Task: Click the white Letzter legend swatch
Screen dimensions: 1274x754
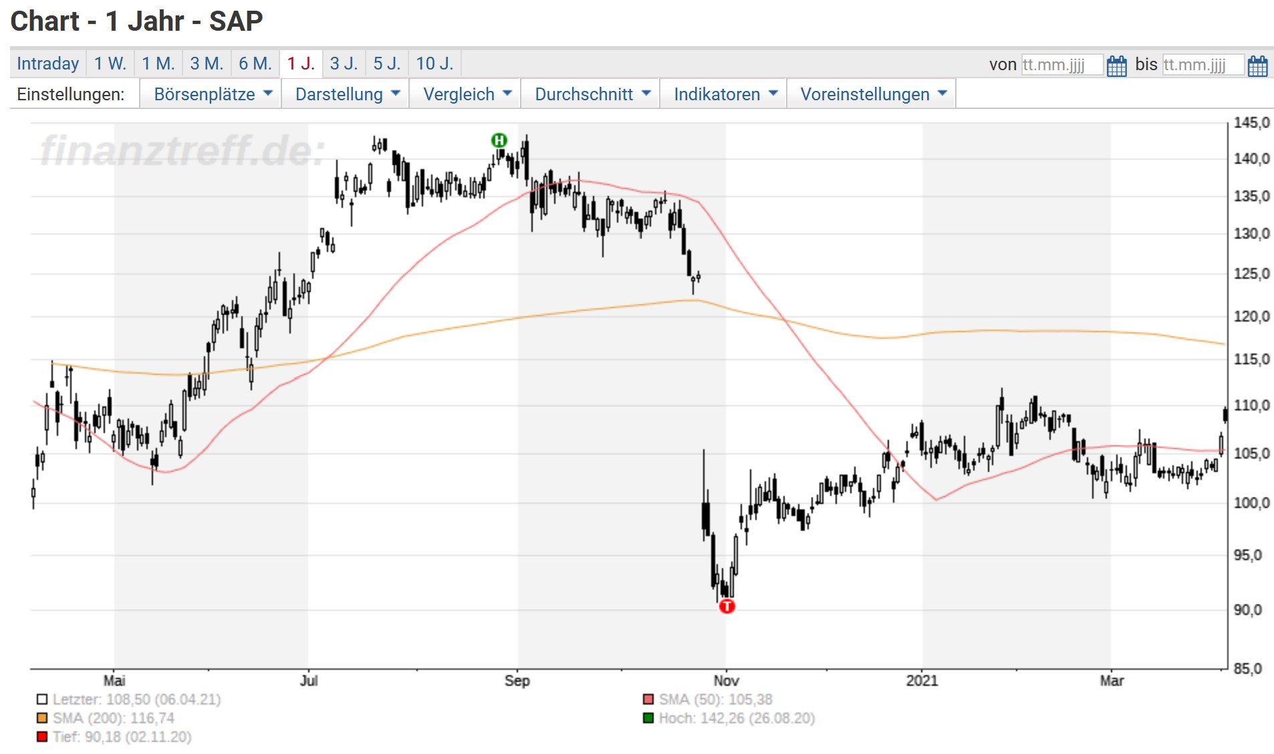Action: point(42,699)
